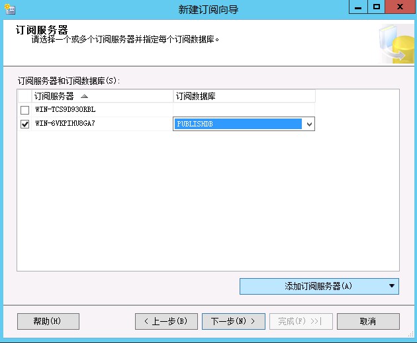Minimize the 新建订阅向导 window
Screen dimensions: 417x343
tap(357, 7)
